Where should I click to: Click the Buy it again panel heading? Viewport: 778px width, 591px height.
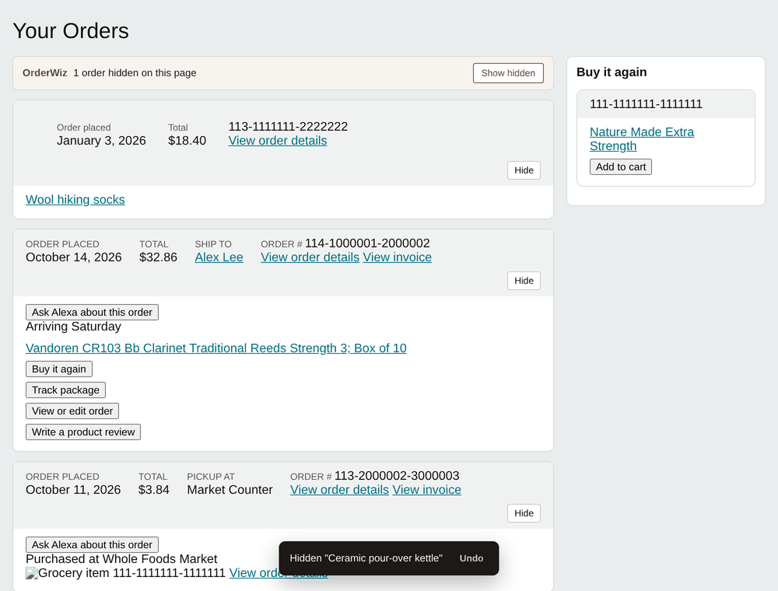coord(612,72)
